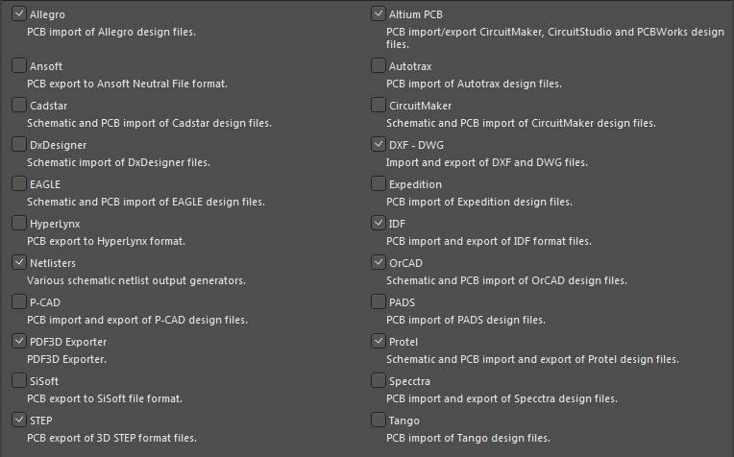Image resolution: width=734 pixels, height=457 pixels.
Task: Tick the PADS importer checkbox
Action: pyautogui.click(x=379, y=301)
